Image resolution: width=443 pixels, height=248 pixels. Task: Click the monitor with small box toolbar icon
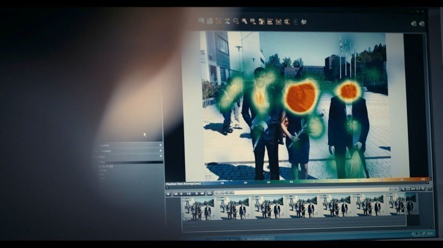pos(253,22)
